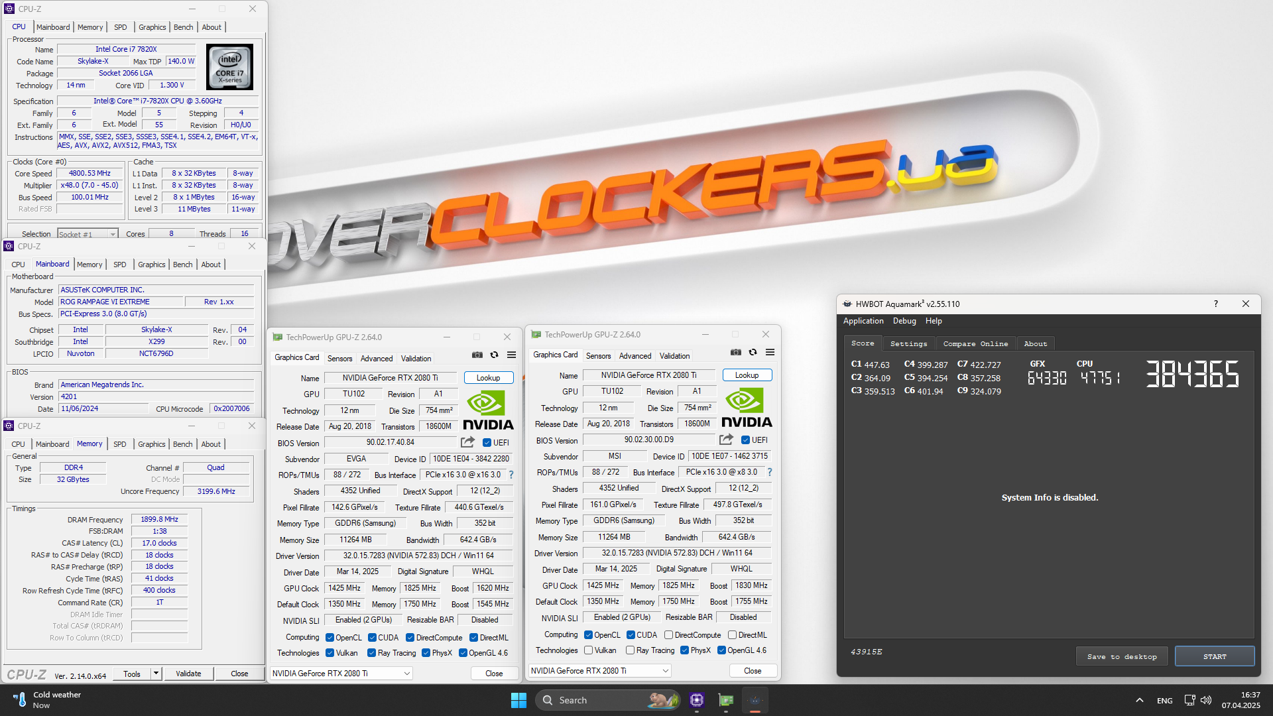Open About tab in HWBOT Aquamark
This screenshot has width=1273, height=716.
click(1036, 343)
